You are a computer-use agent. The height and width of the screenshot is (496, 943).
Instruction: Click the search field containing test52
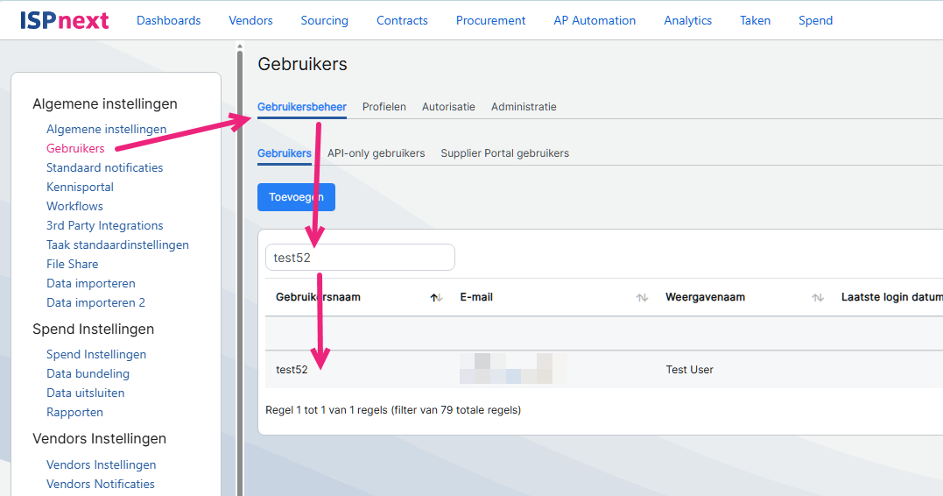(x=360, y=258)
